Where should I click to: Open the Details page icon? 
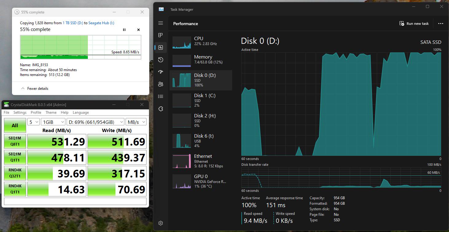pyautogui.click(x=161, y=97)
